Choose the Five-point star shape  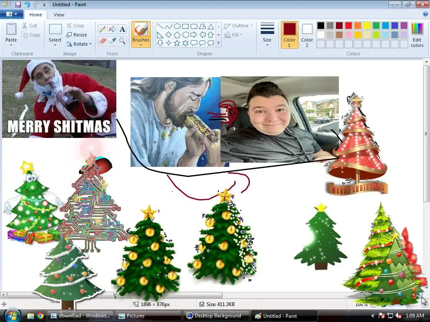(177, 43)
